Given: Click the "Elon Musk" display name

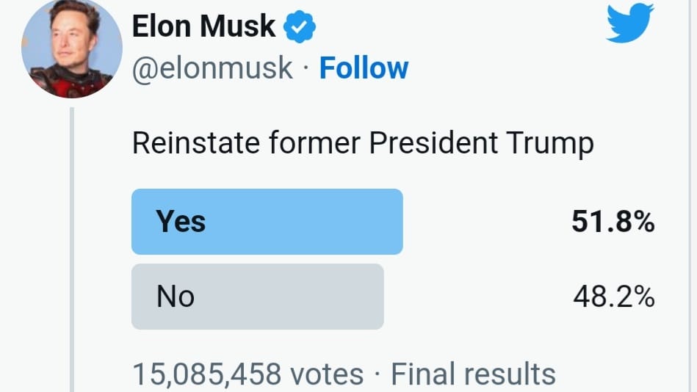Looking at the screenshot, I should [x=203, y=27].
